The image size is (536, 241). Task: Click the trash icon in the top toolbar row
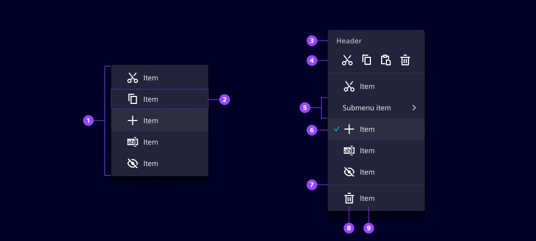[x=405, y=61]
